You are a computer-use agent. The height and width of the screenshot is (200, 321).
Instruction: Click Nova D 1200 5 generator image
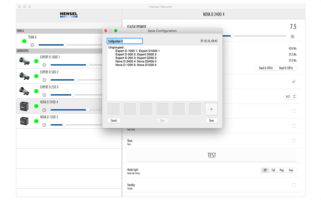pos(24,121)
